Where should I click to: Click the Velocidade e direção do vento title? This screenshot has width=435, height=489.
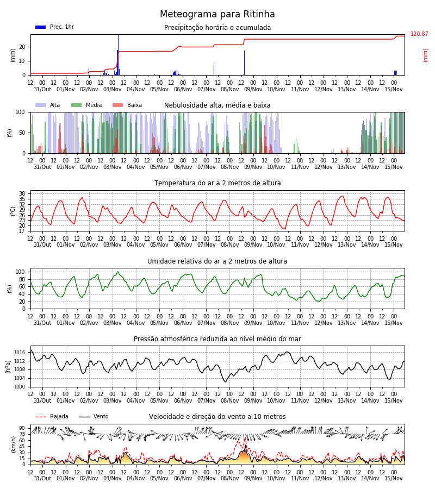click(217, 417)
